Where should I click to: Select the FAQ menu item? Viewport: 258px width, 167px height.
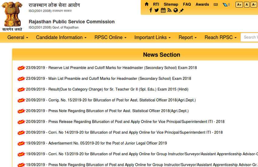187,4
